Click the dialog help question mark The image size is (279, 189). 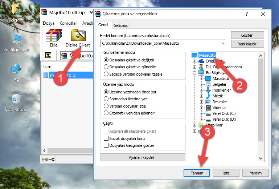pyautogui.click(x=247, y=14)
